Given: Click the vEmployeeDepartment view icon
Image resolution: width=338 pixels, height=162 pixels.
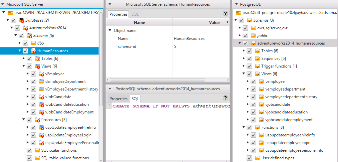Looking at the screenshot, I should (x=41, y=81).
